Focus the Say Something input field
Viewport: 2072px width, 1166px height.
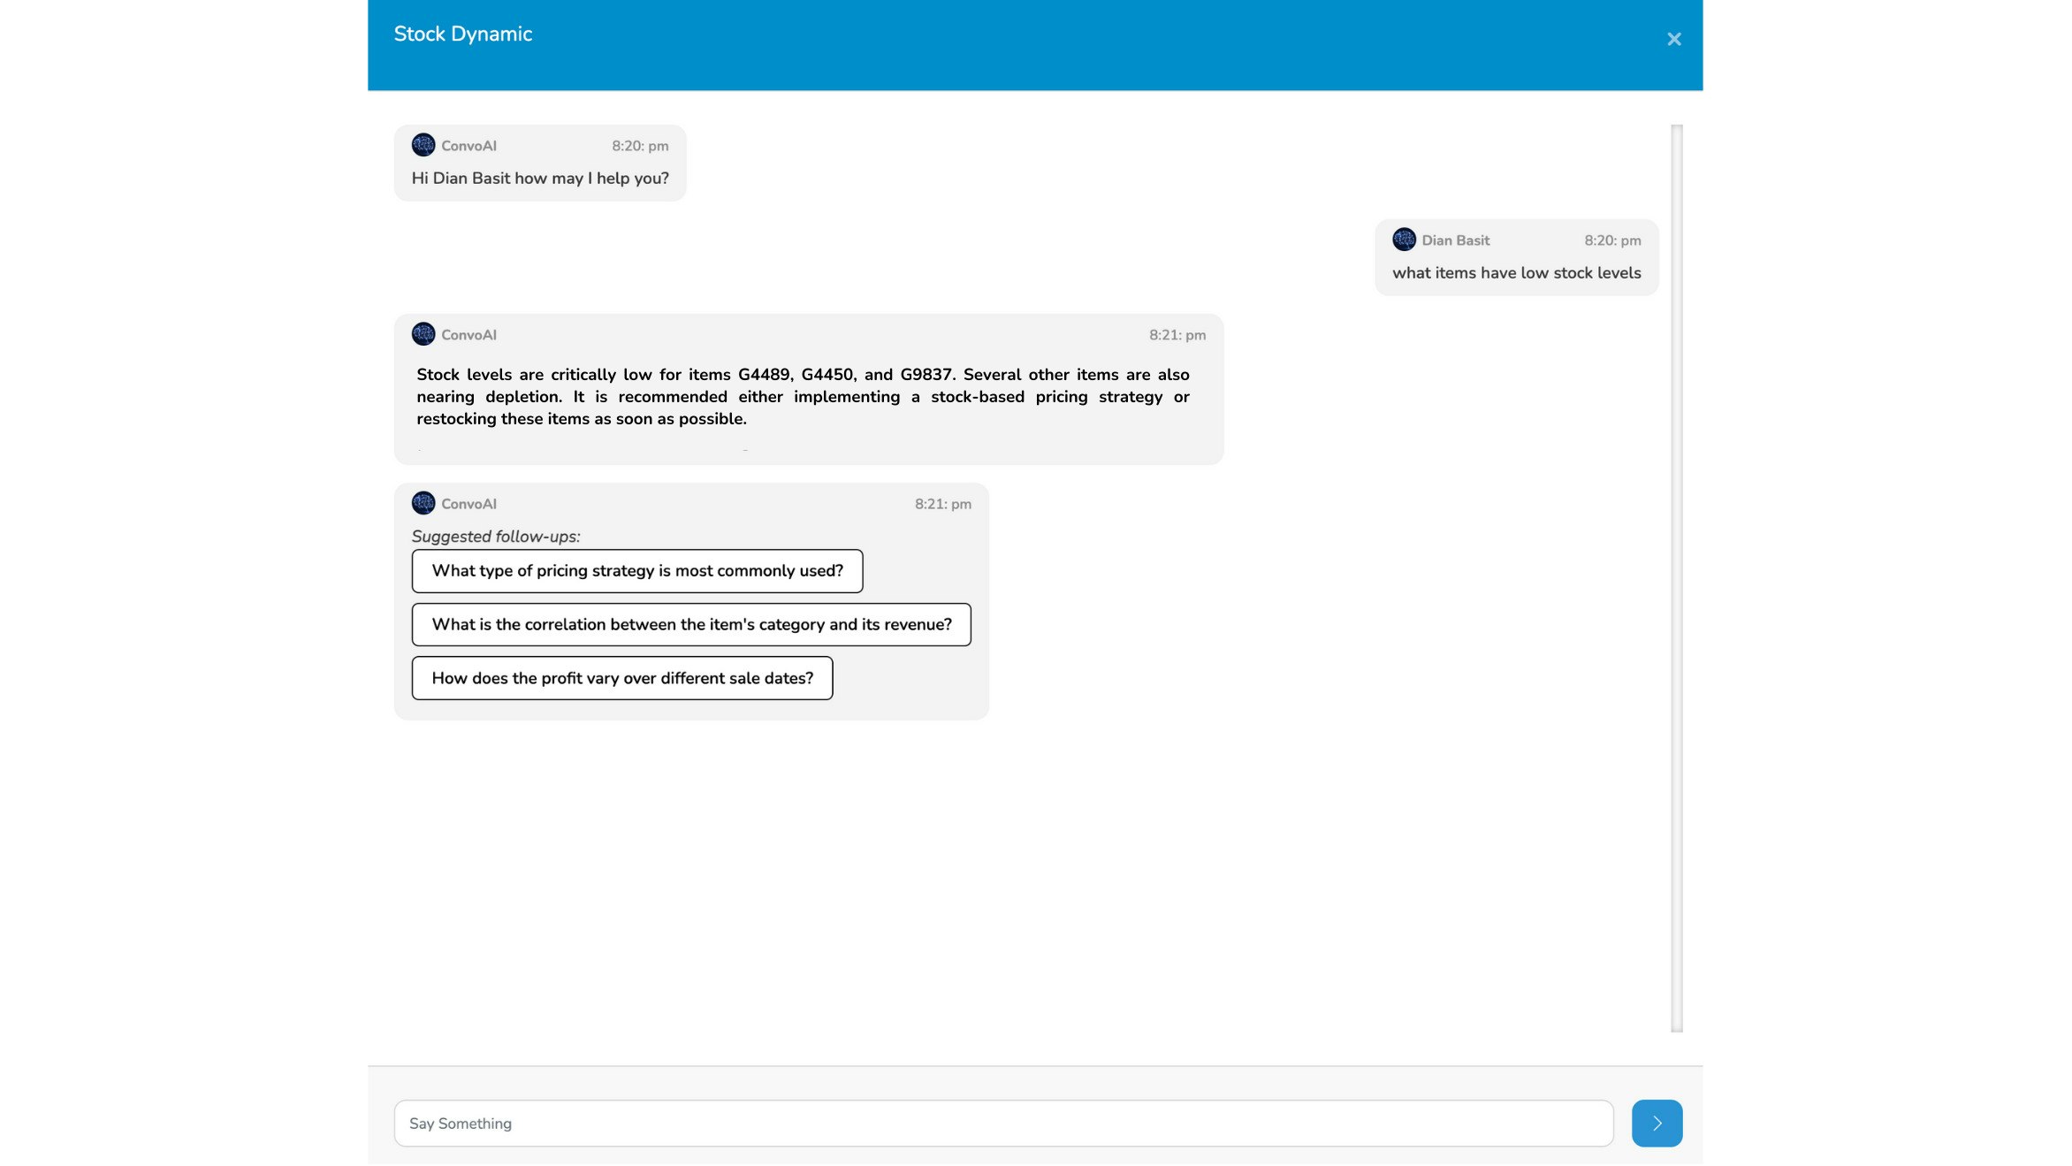(x=1002, y=1123)
